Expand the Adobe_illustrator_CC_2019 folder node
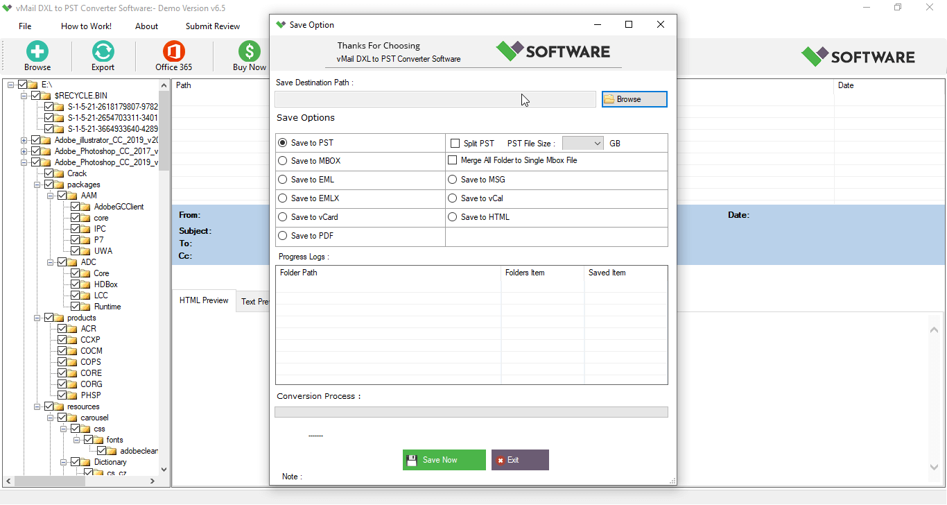This screenshot has width=947, height=505. click(25, 140)
